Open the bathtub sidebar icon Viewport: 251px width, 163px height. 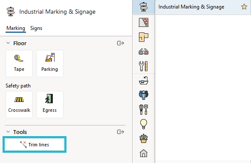[144, 81]
